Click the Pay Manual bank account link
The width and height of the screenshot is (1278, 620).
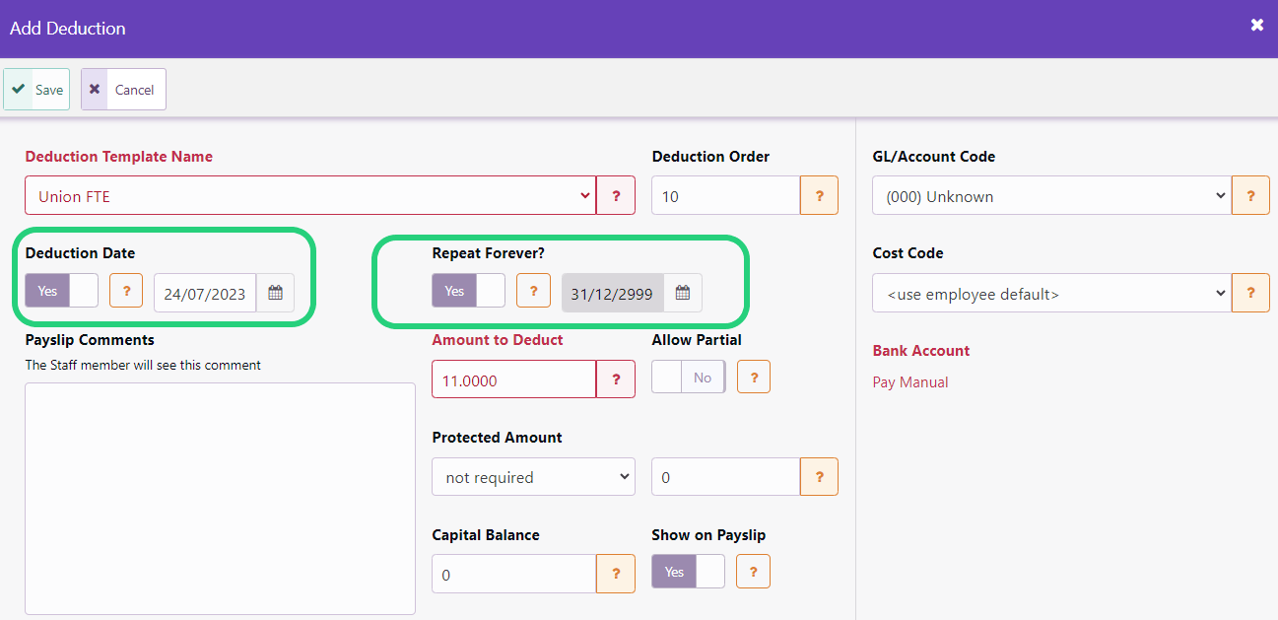910,381
